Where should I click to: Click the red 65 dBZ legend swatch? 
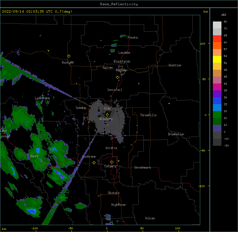[x=217, y=39]
